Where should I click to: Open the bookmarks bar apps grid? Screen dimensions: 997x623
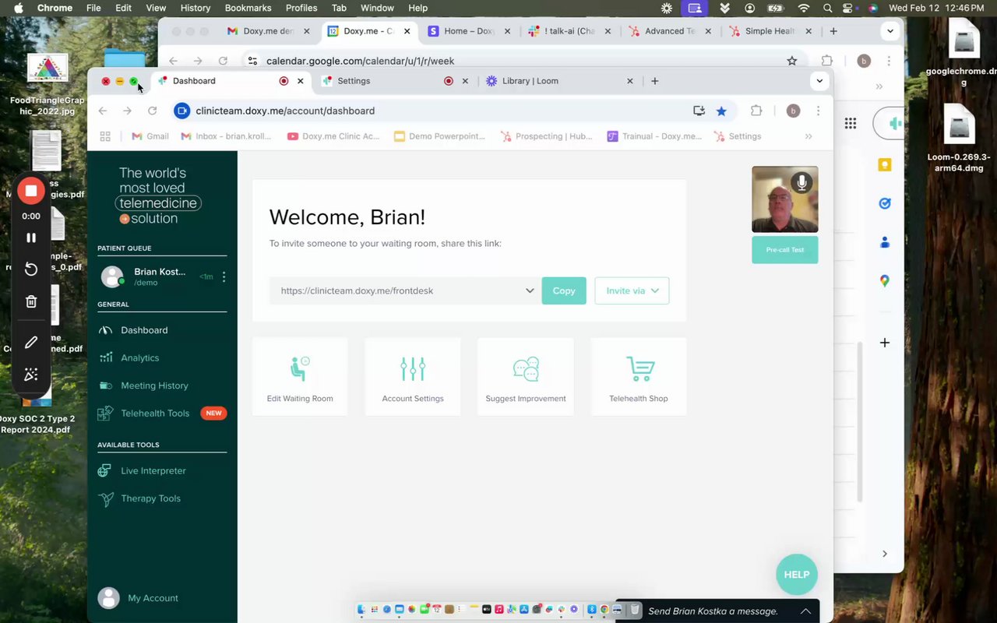click(x=105, y=136)
